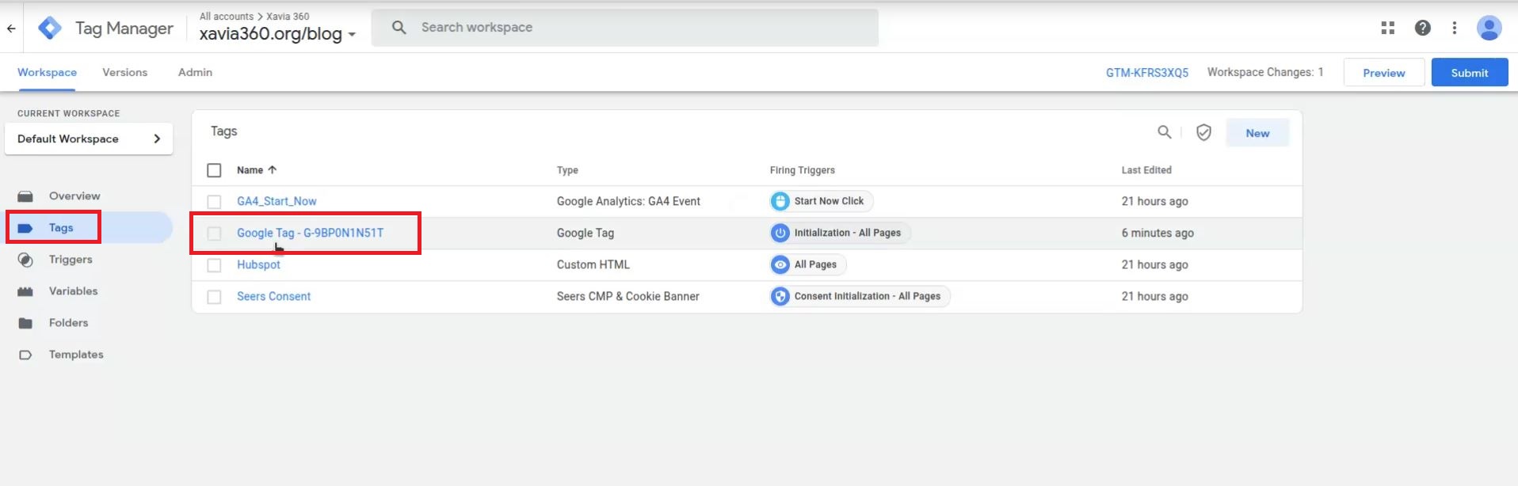Expand the Default Workspace selector
The width and height of the screenshot is (1518, 486).
[x=89, y=139]
